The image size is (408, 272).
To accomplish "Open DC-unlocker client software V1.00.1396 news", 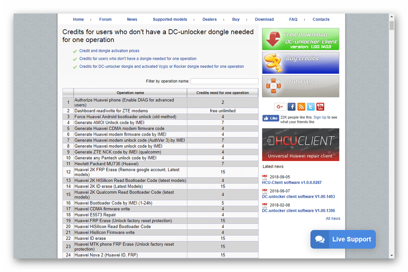I will click(298, 211).
